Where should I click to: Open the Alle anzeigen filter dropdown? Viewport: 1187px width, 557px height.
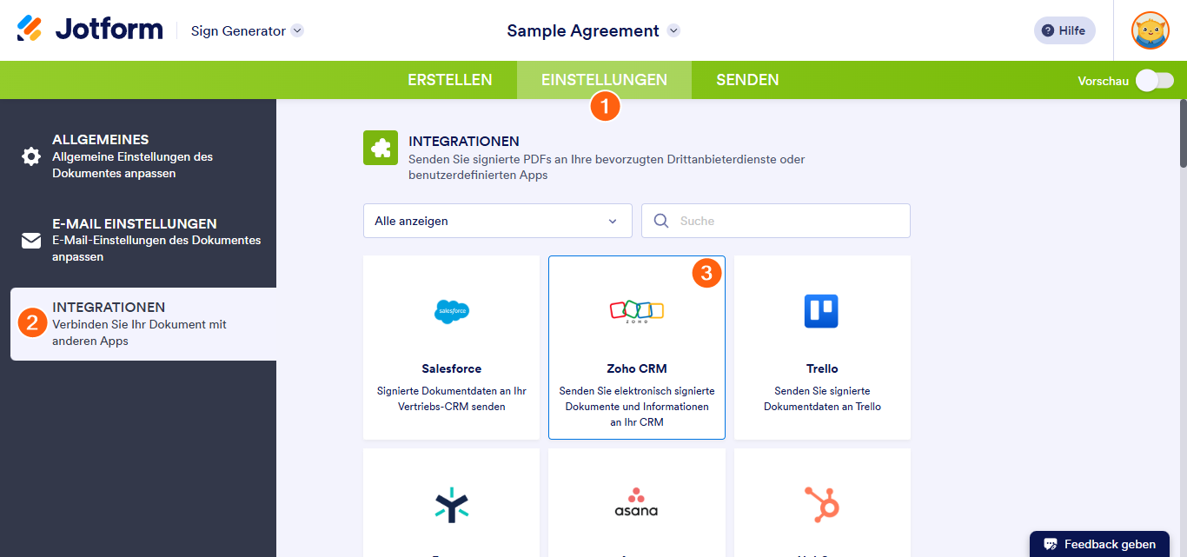tap(497, 221)
